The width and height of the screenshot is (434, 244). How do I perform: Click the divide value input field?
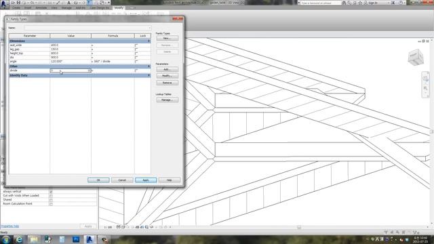[x=71, y=70]
